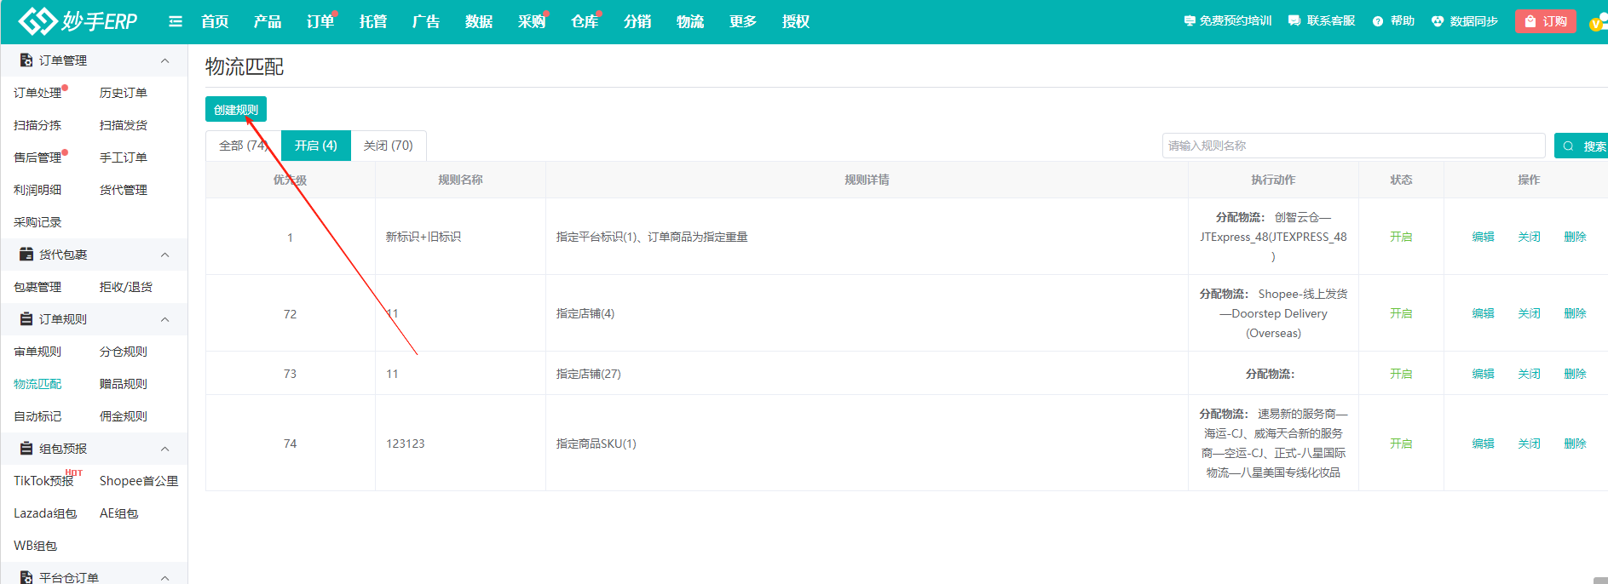Open the 分销 top menu

pyautogui.click(x=637, y=21)
